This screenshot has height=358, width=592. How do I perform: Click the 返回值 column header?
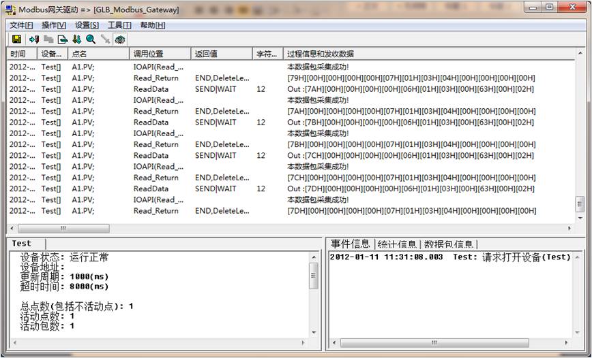point(206,54)
